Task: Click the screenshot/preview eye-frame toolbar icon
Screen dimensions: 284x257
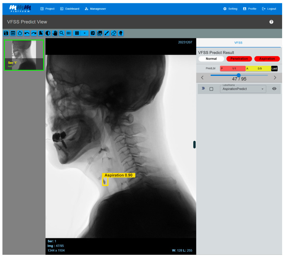Action: 13,33
